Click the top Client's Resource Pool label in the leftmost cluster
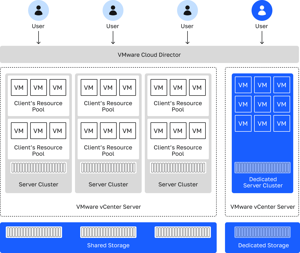Viewport: 300px width, 253px height. (x=38, y=106)
